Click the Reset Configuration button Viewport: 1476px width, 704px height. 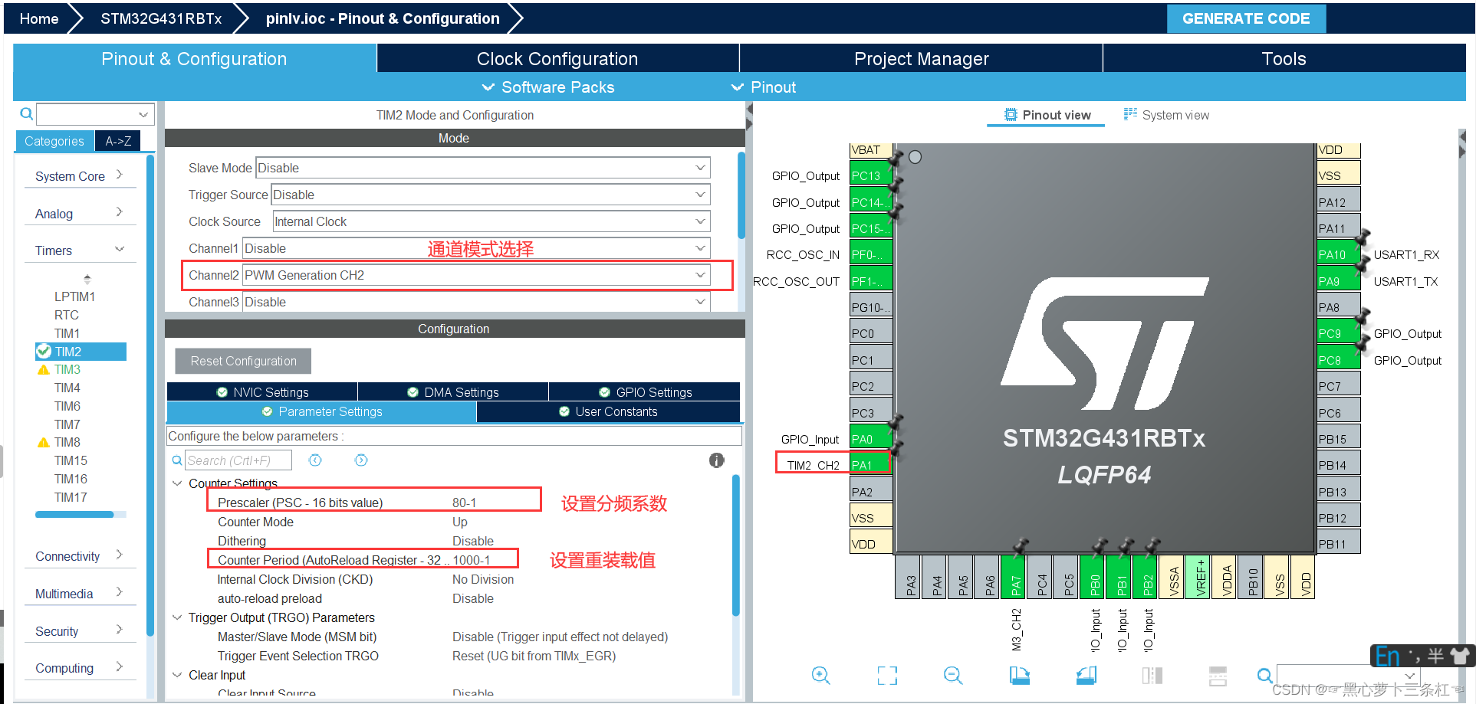(243, 361)
